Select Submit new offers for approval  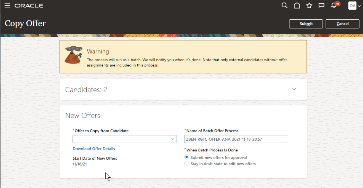[x=187, y=157]
